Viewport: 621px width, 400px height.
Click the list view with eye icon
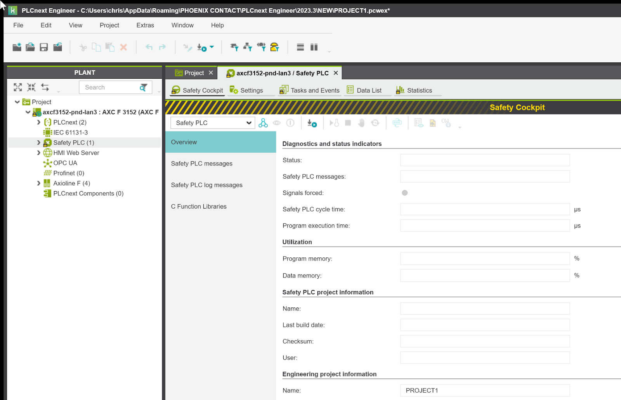pyautogui.click(x=419, y=123)
